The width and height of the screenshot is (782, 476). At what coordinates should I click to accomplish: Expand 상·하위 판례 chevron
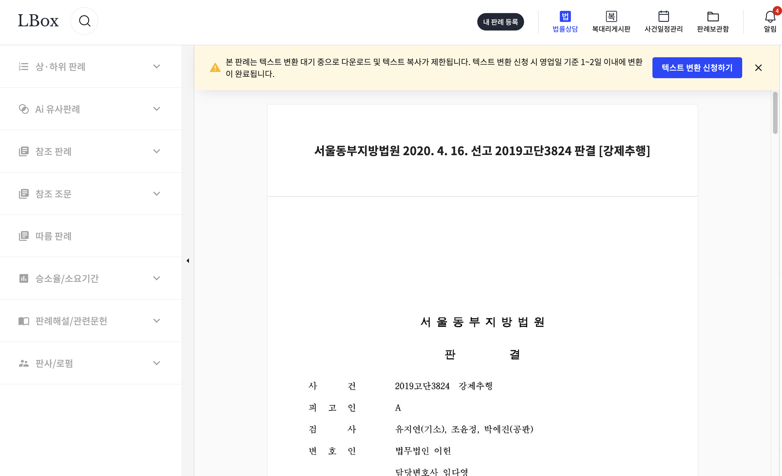(157, 66)
